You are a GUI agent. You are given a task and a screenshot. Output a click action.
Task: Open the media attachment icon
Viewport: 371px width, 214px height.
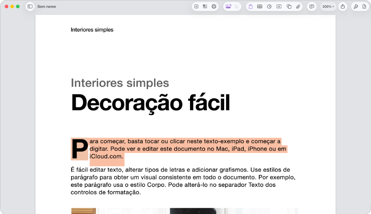pos(298,7)
